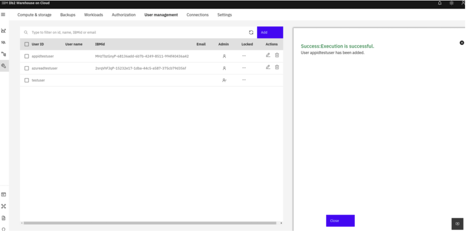Image resolution: width=466 pixels, height=231 pixels.
Task: Select all users with header checkbox
Action: 27,44
